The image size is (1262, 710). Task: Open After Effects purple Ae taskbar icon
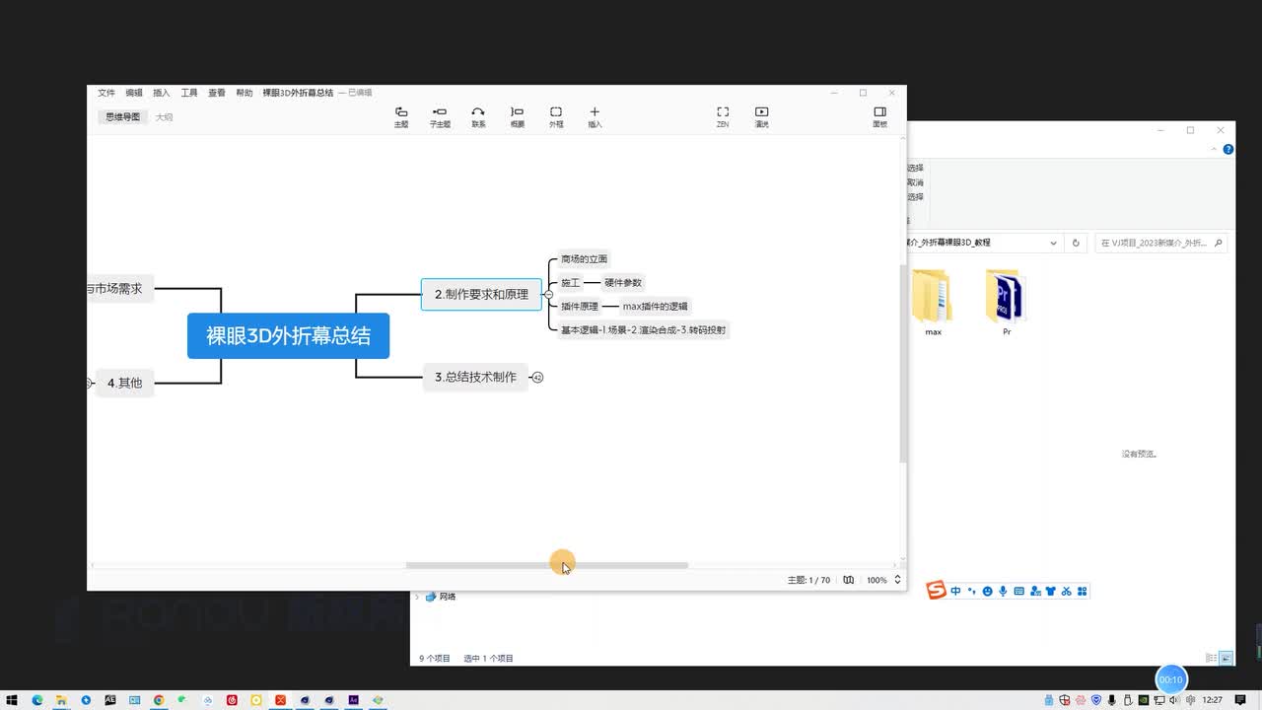coord(353,700)
